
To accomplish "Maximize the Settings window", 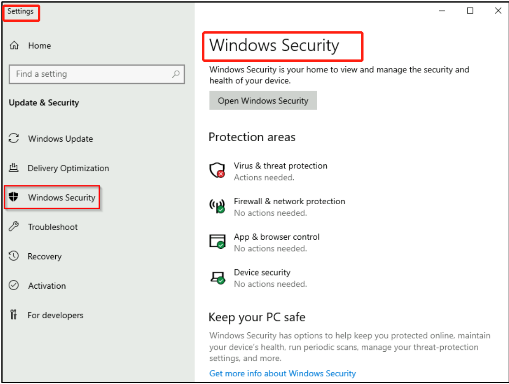I will [x=470, y=11].
